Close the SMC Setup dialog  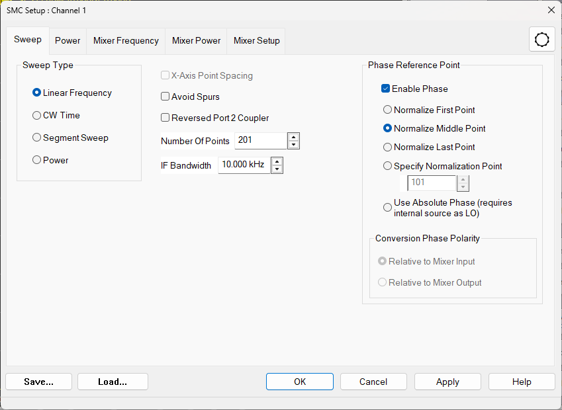pyautogui.click(x=551, y=10)
